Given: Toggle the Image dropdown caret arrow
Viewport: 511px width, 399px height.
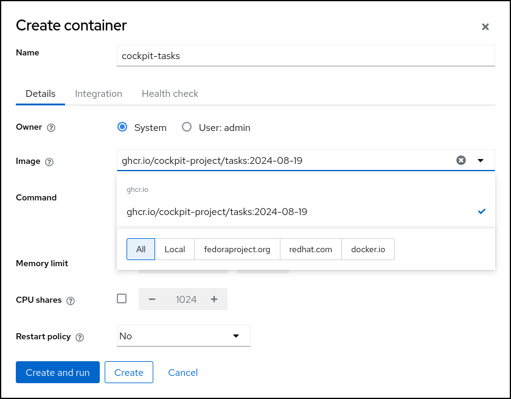Looking at the screenshot, I should click(x=481, y=160).
